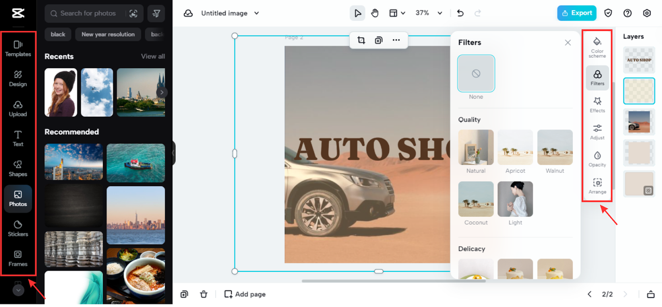Viewport: 662px width, 307px height.
Task: Go to previous page arrow
Action: [590, 294]
